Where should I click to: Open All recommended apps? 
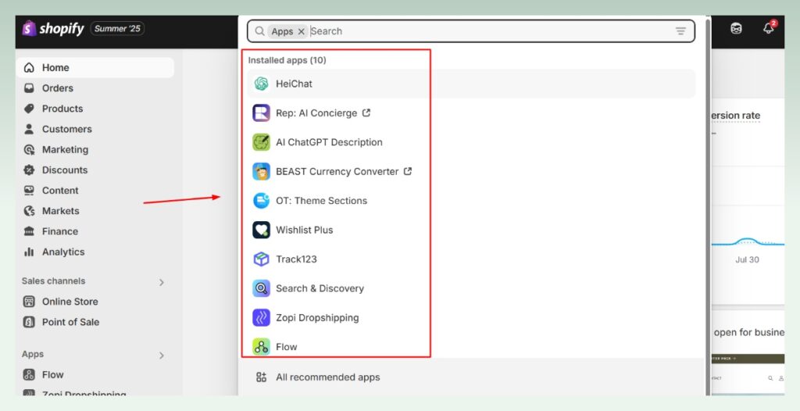tap(328, 377)
